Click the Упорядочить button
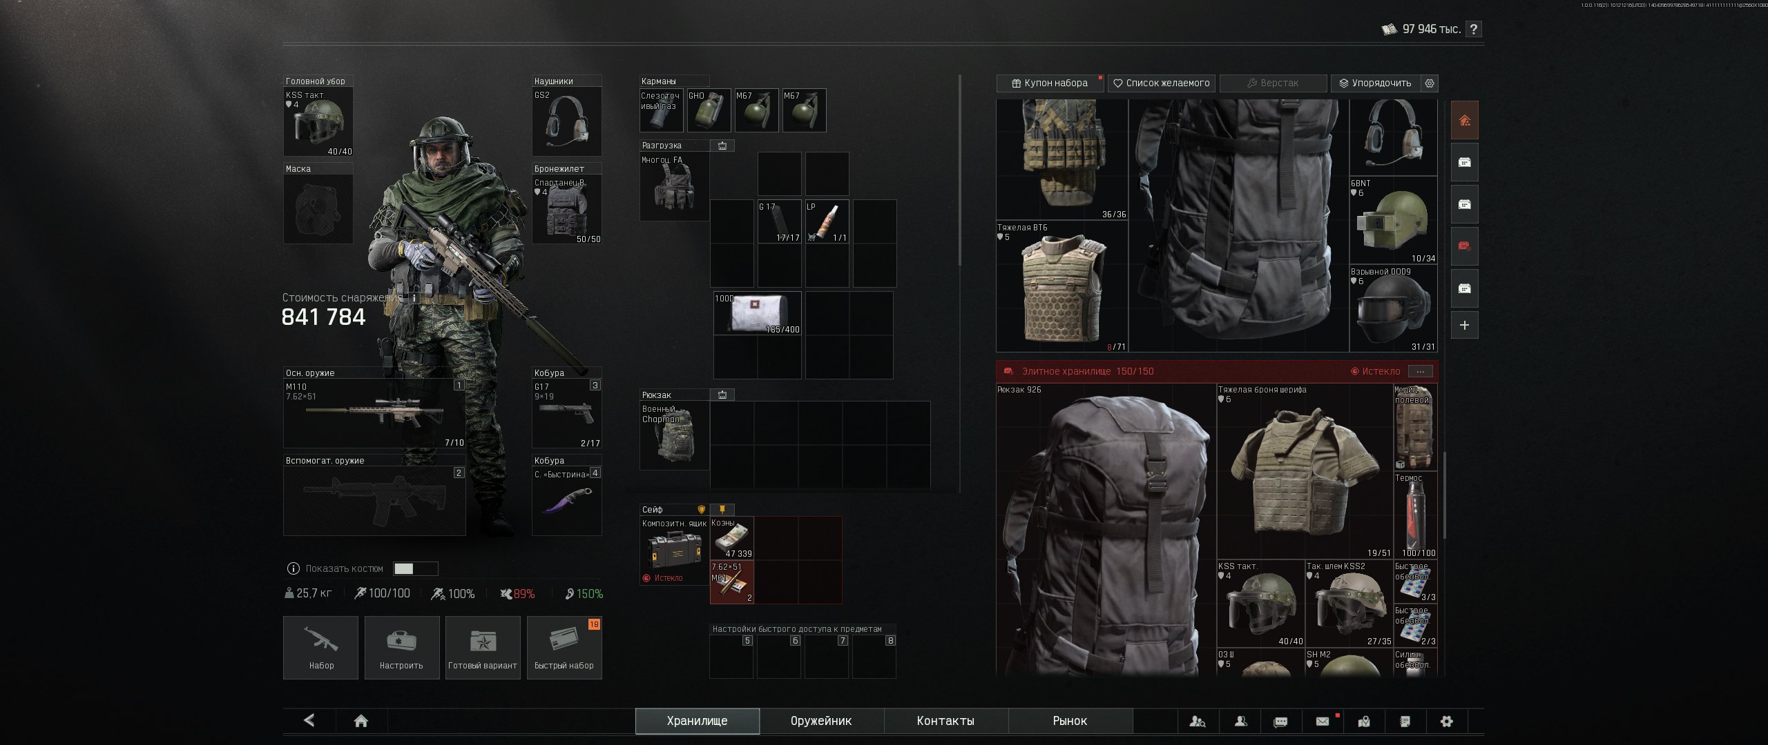 click(1376, 83)
